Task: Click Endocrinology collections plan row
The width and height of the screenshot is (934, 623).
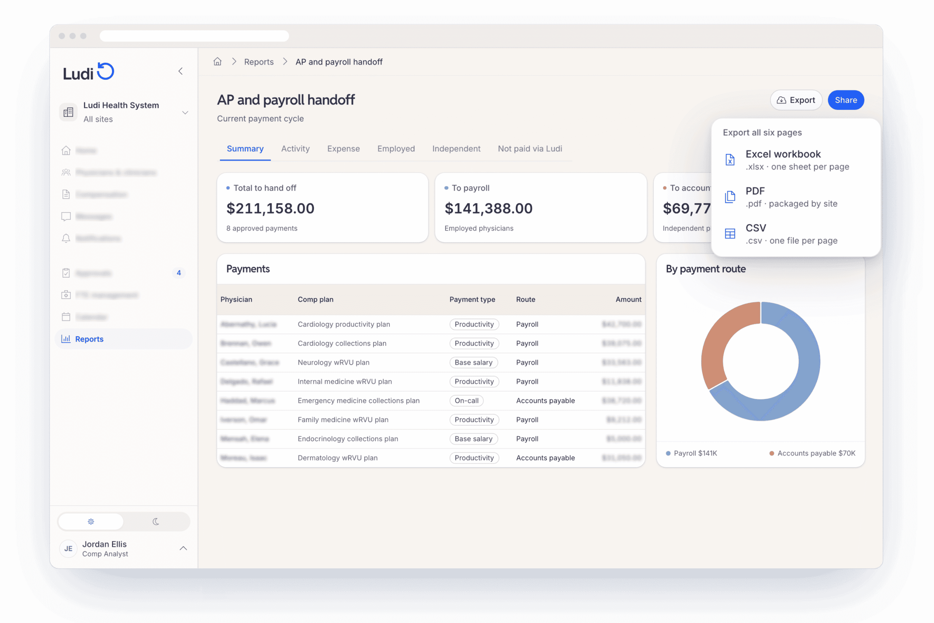Action: click(431, 439)
